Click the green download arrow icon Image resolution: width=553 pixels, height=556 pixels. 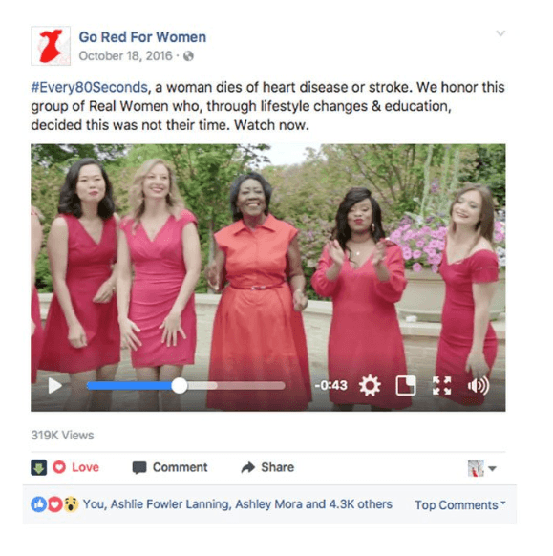pos(38,467)
